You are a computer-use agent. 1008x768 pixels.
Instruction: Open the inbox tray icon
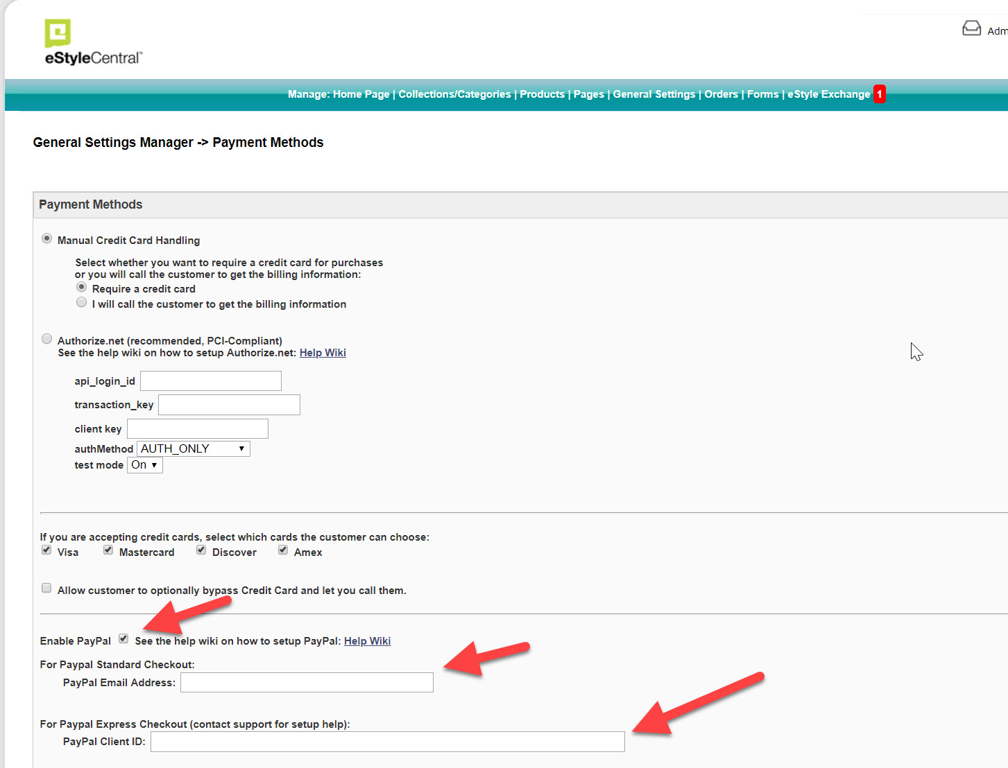[971, 28]
